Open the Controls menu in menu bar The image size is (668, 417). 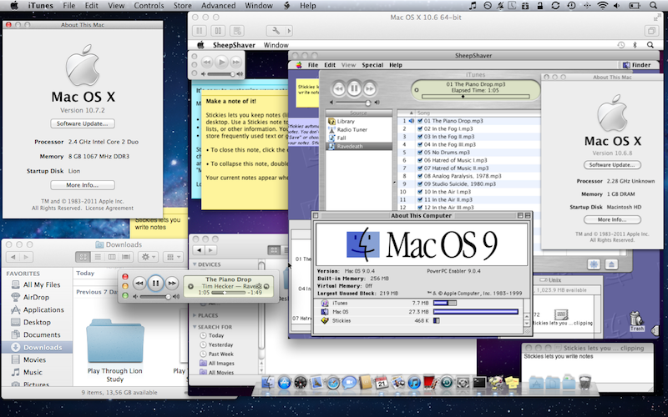tap(149, 6)
